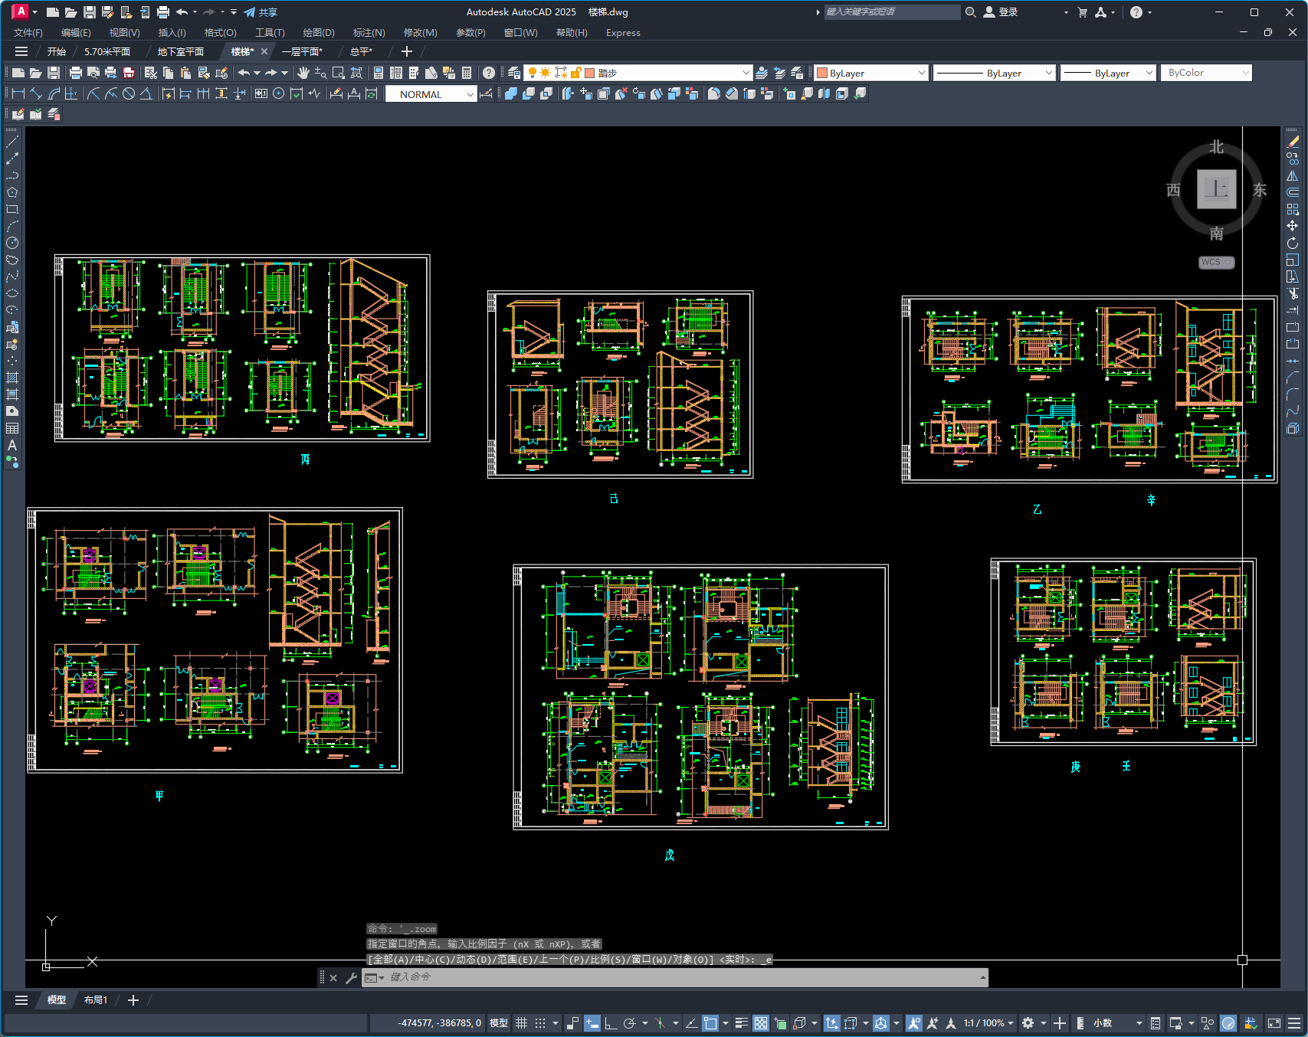Screen dimensions: 1308x1037
Task: Click the 模型 space button in status bar
Action: (x=499, y=1023)
